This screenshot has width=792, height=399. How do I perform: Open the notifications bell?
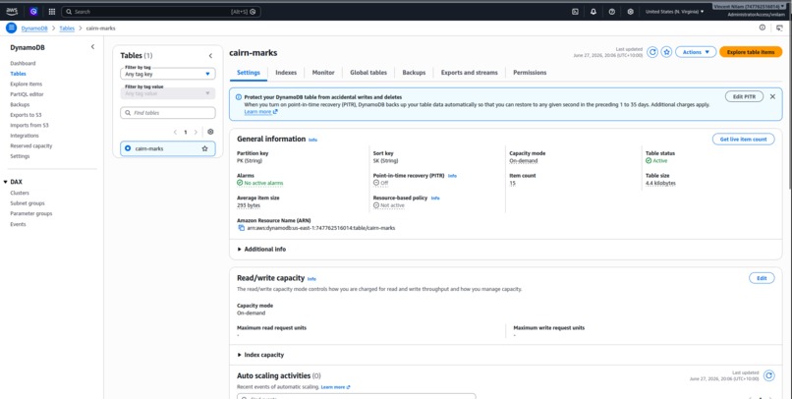(x=593, y=12)
